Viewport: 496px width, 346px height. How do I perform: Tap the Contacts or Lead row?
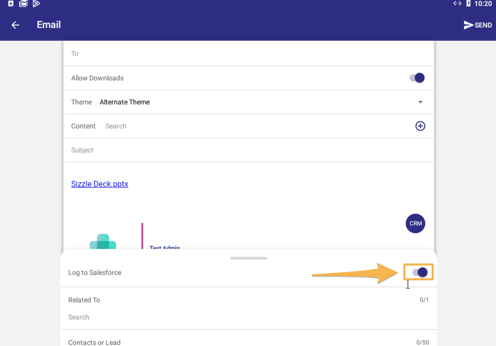246,342
